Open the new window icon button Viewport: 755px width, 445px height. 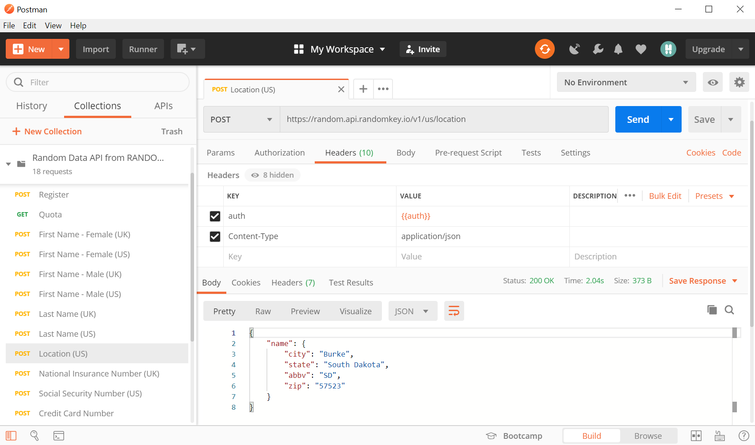point(187,49)
